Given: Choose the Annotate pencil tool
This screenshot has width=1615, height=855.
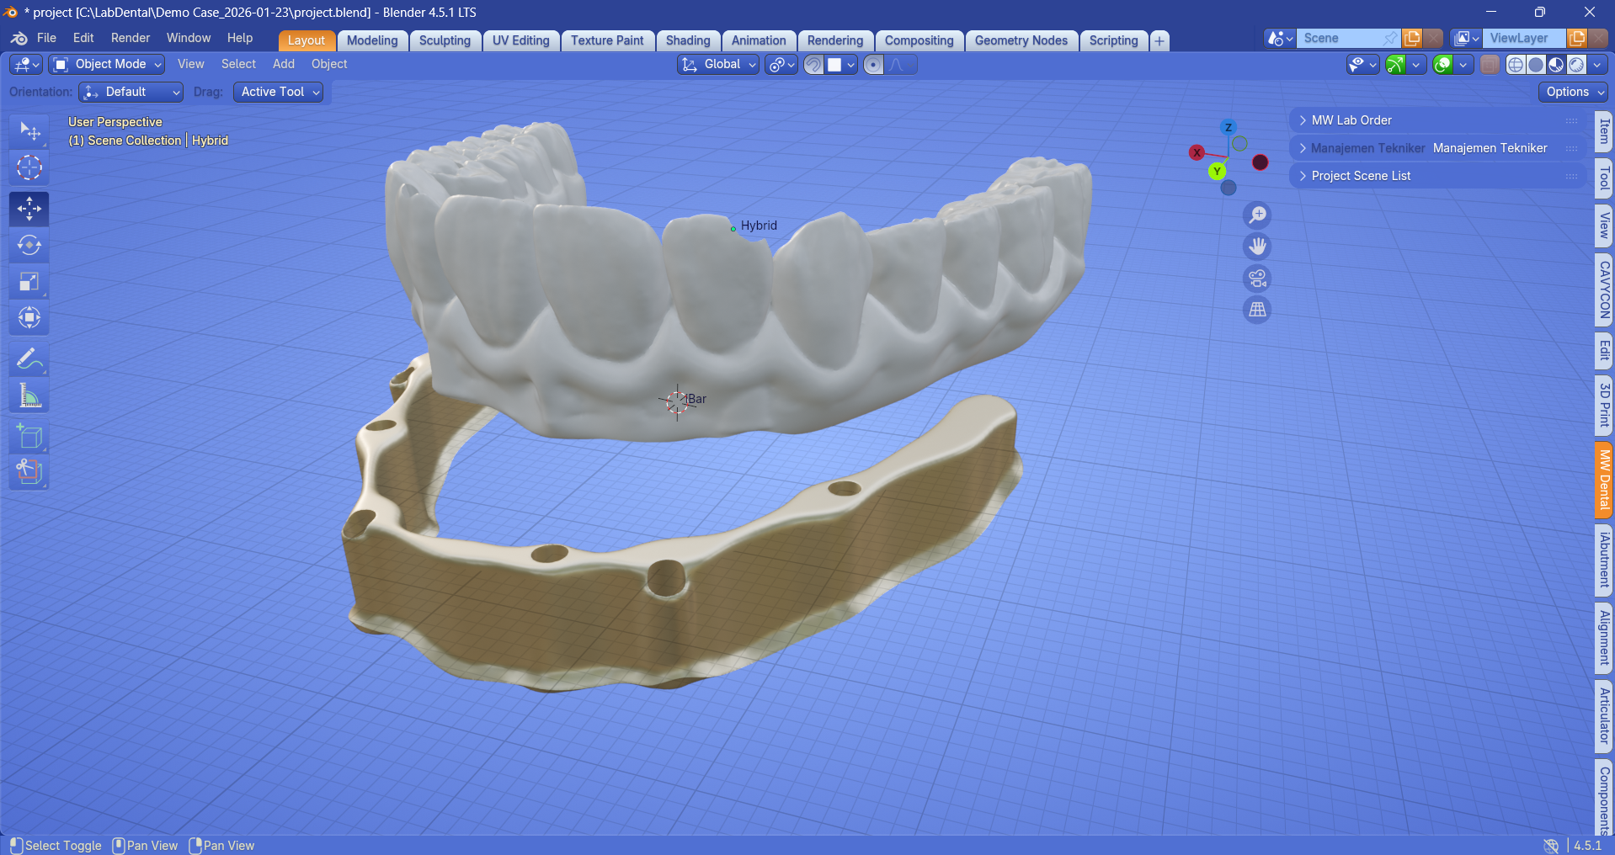Looking at the screenshot, I should [x=29, y=359].
